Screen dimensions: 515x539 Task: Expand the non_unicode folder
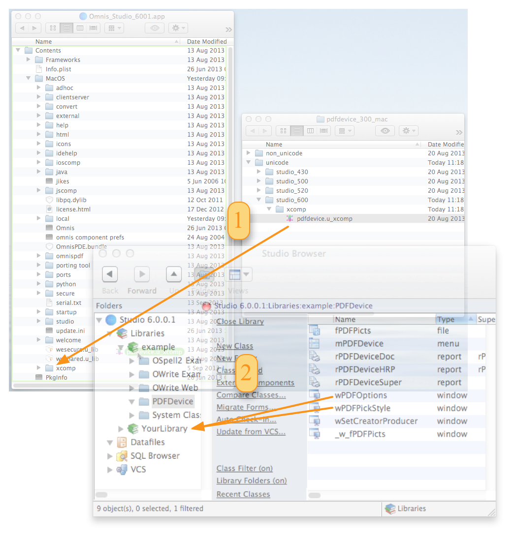click(x=248, y=153)
